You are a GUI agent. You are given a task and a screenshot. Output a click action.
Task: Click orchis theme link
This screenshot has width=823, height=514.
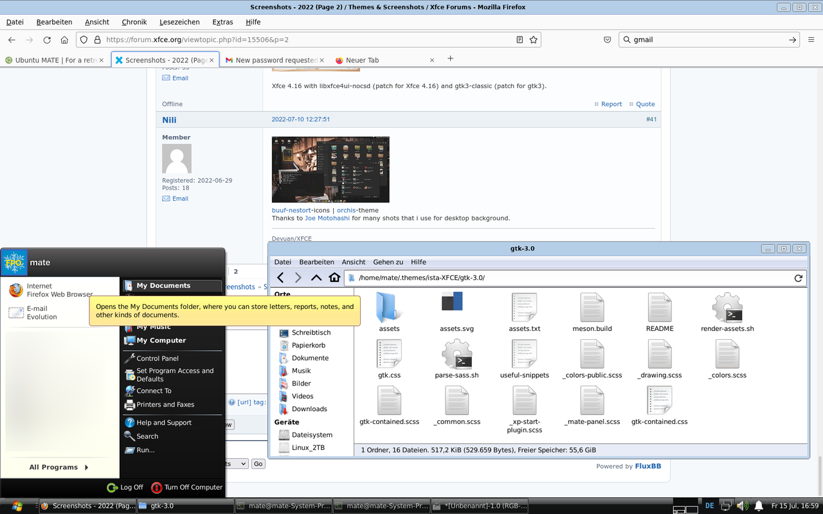pos(347,210)
